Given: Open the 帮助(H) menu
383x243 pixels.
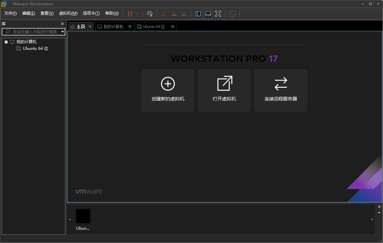Looking at the screenshot, I should [112, 13].
